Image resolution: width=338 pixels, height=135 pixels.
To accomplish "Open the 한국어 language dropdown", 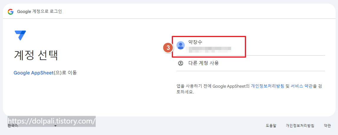I will tap(32, 126).
